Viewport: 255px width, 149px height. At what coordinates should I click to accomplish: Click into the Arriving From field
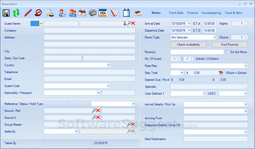215,118
